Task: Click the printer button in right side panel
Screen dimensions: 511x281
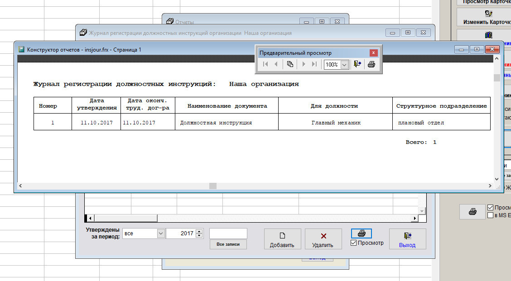Action: (x=472, y=211)
